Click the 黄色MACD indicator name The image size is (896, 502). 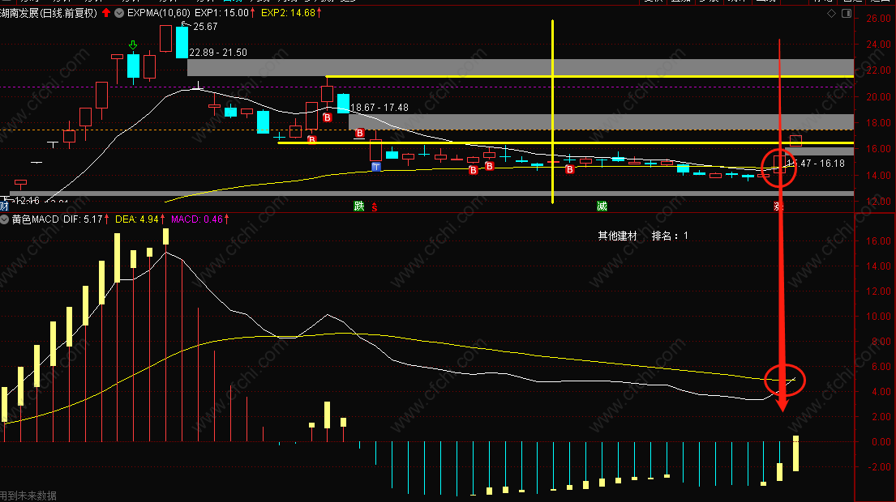click(36, 219)
